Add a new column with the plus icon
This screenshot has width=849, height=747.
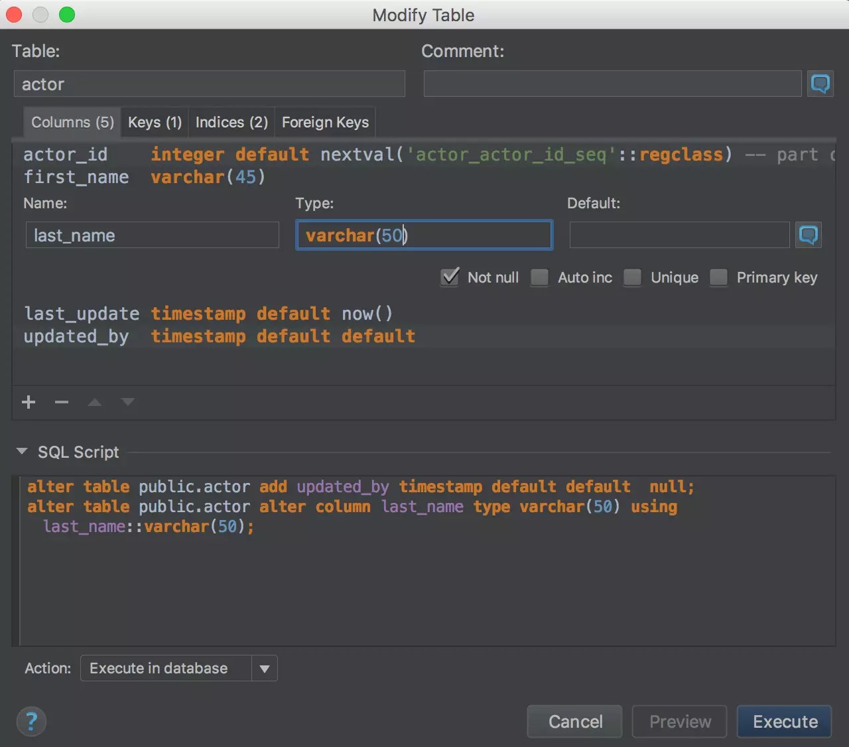tap(29, 402)
